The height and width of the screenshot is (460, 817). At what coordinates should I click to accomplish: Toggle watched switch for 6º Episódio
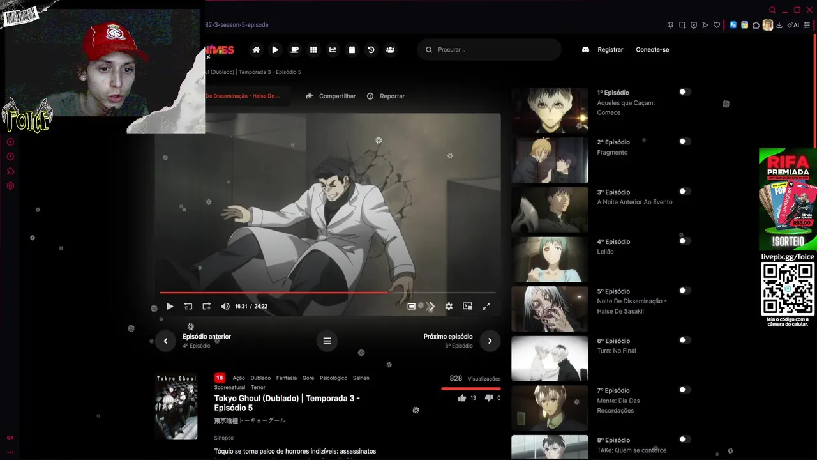click(684, 340)
